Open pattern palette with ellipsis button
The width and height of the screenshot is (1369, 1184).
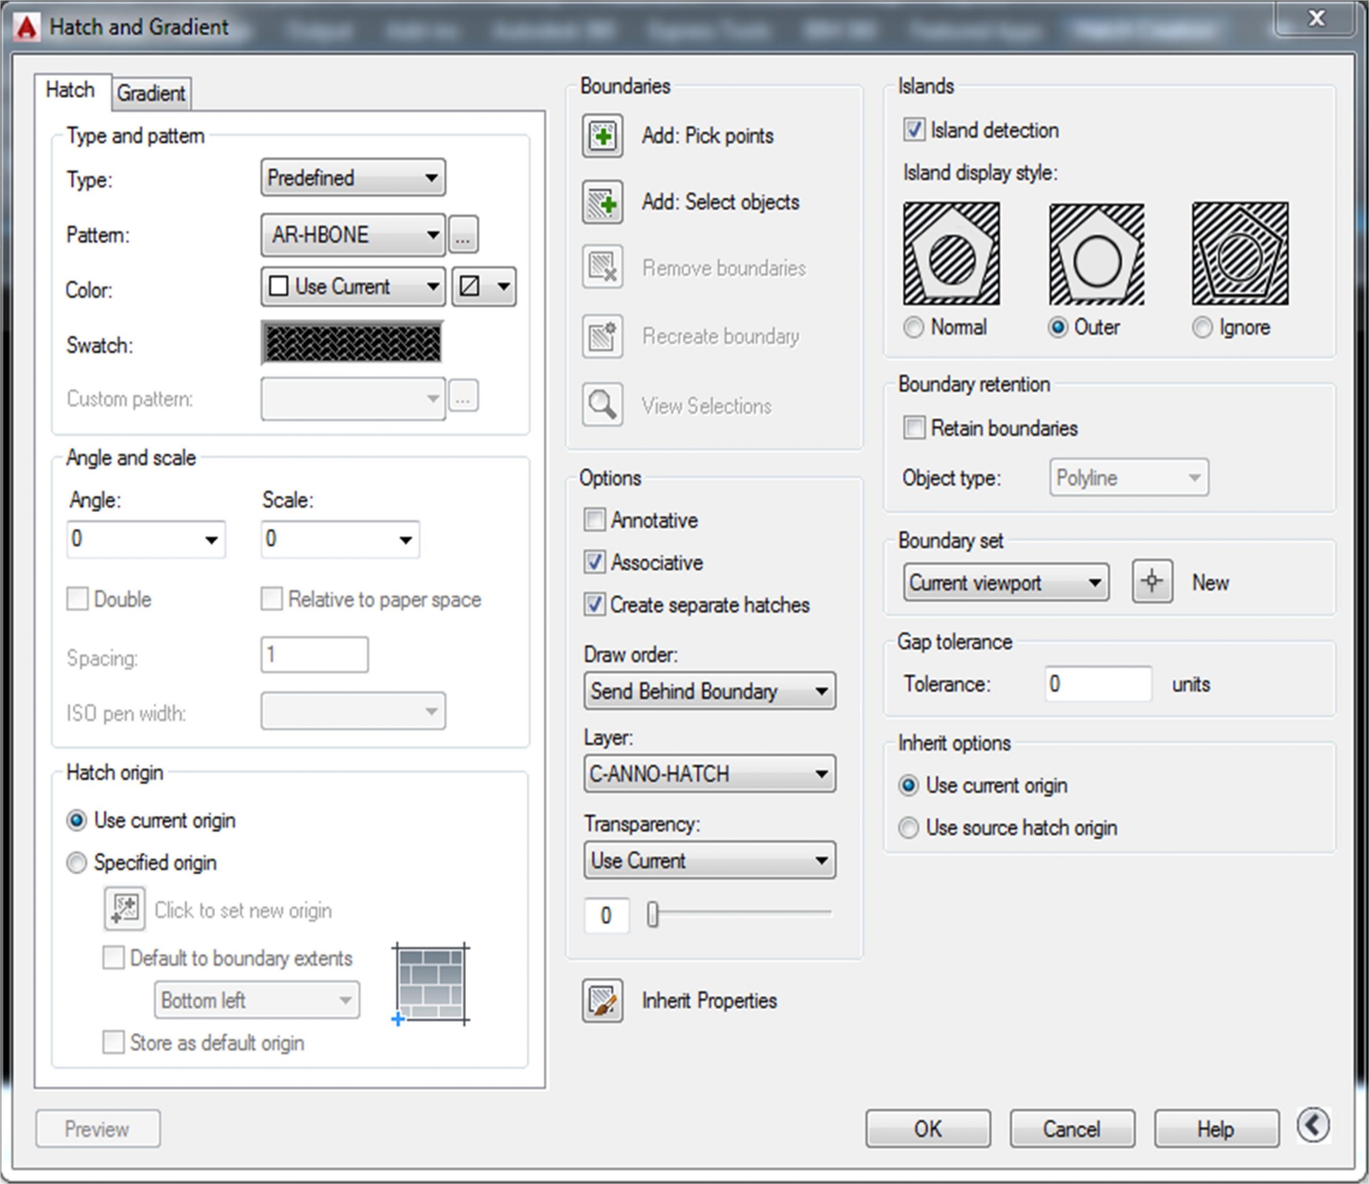(x=463, y=235)
